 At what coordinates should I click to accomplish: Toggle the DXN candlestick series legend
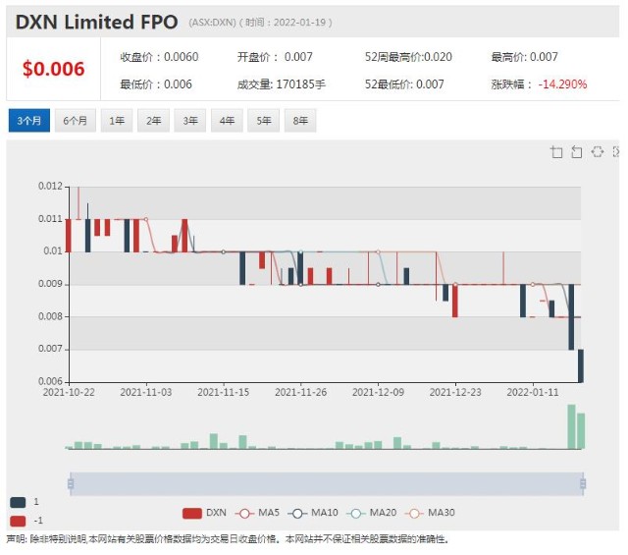pyautogui.click(x=204, y=513)
